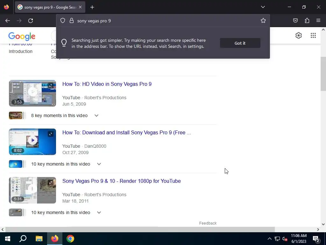This screenshot has width=326, height=245.
Task: Switch to Chrome in the taskbar
Action: 70,239
